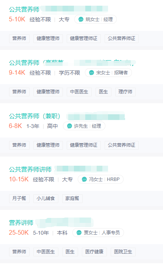The image size is (163, 264).
Task: Contact 宋女士 招聘者 recruiter button
Action: click(108, 73)
